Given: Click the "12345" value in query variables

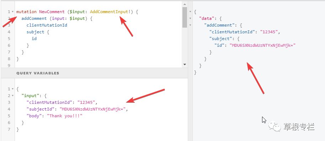Looking at the screenshot, I should pyautogui.click(x=86, y=102).
